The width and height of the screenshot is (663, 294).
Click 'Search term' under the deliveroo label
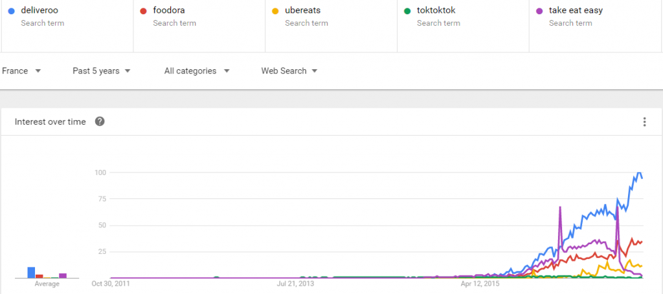[x=42, y=23]
